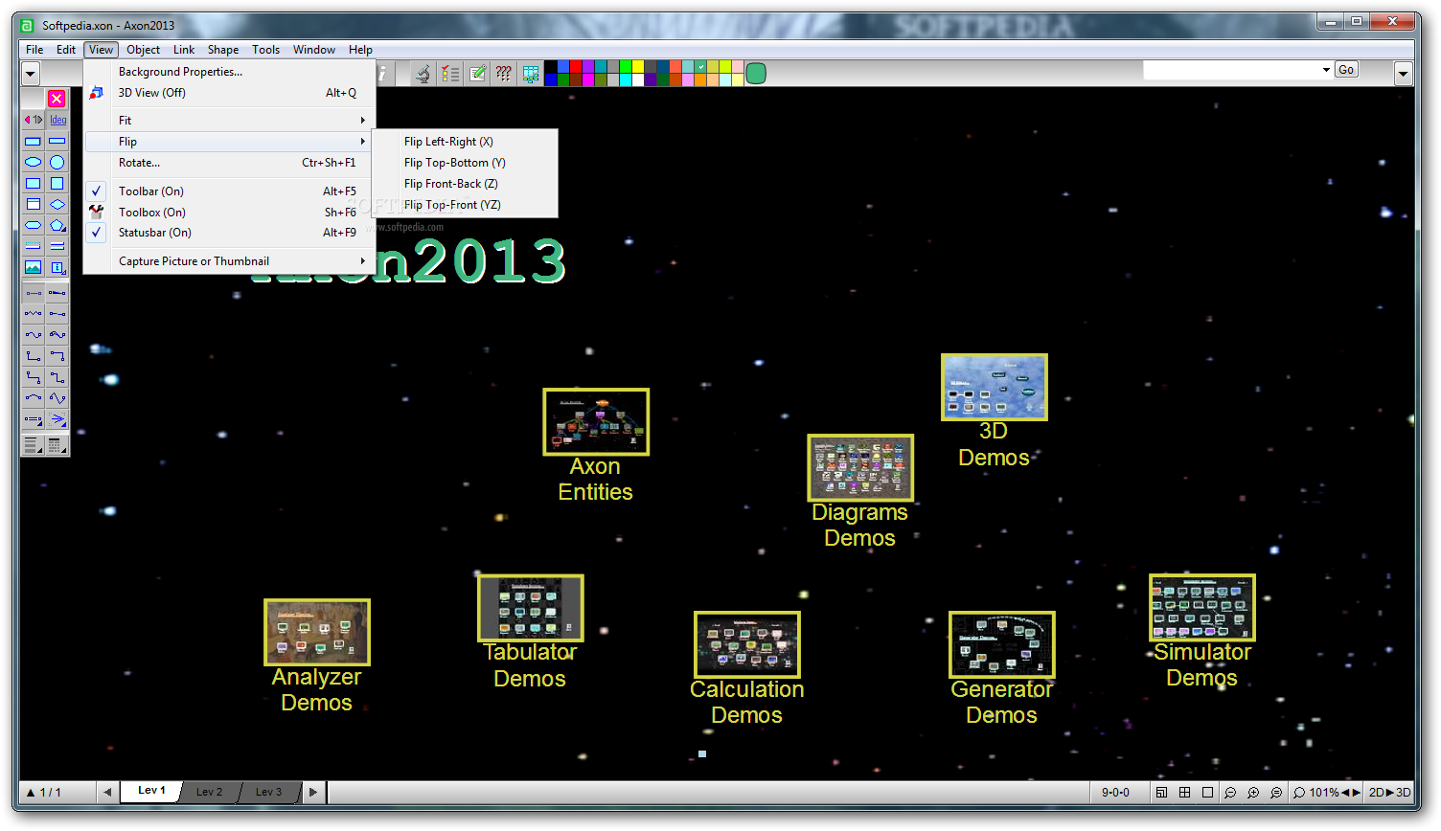The height and width of the screenshot is (831, 1441).
Task: Close the toolbox with pink X
Action: (x=57, y=98)
